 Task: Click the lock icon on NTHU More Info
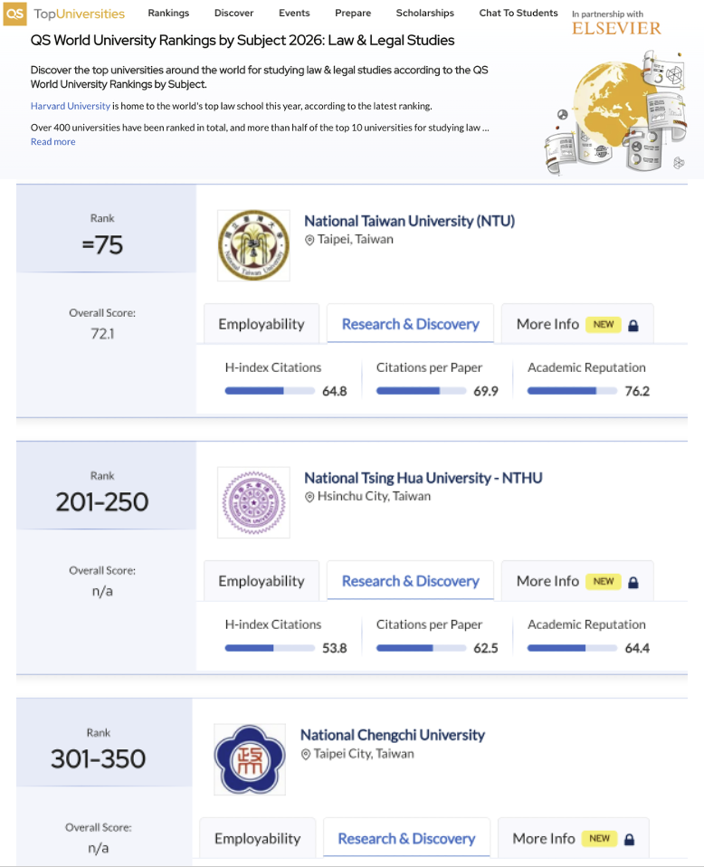633,582
